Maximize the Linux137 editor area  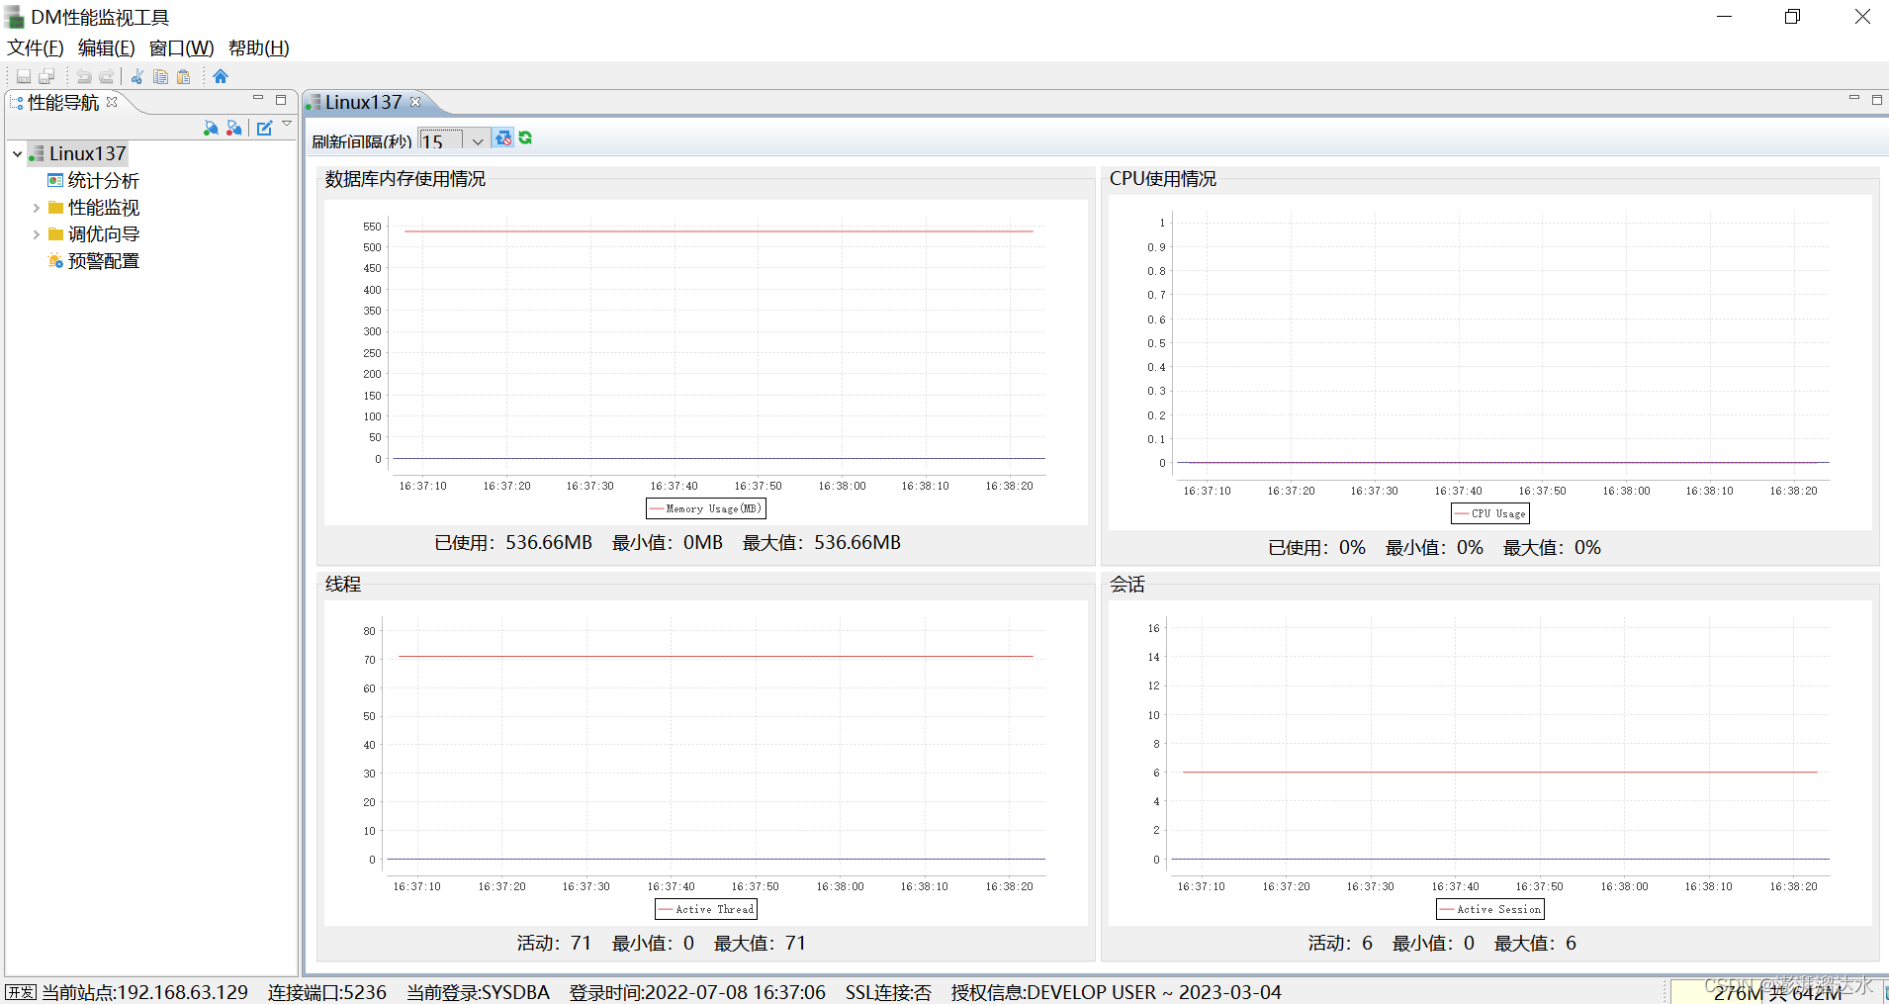1876,100
